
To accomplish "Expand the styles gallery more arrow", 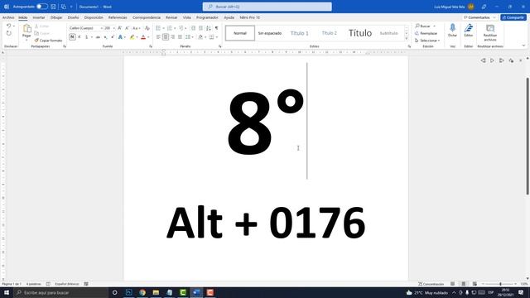I will (407, 39).
